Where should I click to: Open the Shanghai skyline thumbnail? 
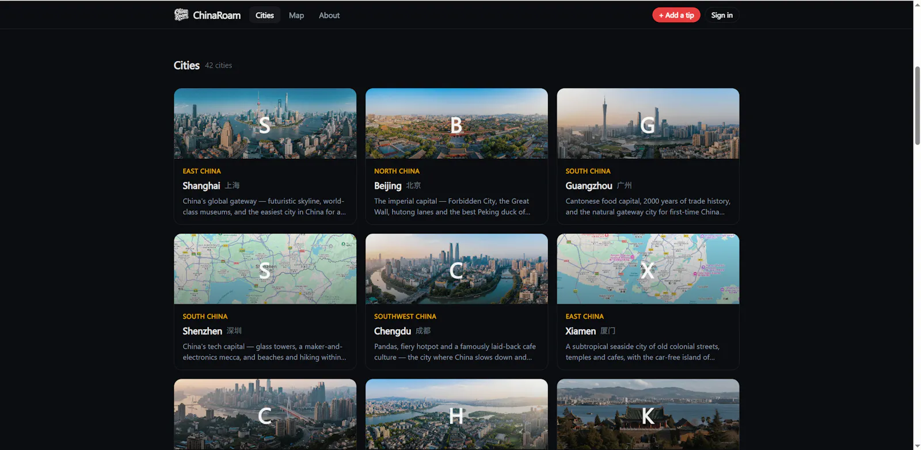(265, 124)
